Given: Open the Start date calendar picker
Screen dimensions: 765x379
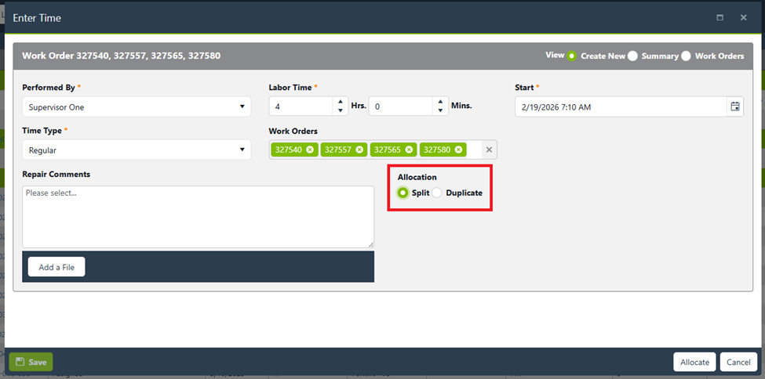Looking at the screenshot, I should pyautogui.click(x=734, y=106).
